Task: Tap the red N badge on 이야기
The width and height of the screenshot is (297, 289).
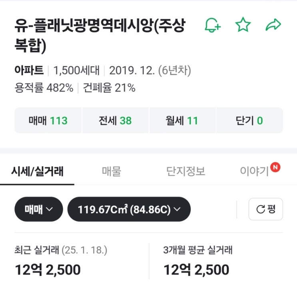Action: coord(275,167)
